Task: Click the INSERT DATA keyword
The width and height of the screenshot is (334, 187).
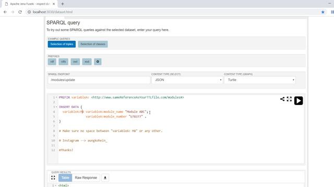Action: pos(69,107)
